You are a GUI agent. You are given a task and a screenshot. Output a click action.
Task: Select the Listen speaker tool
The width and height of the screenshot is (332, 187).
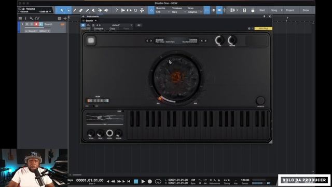106,10
